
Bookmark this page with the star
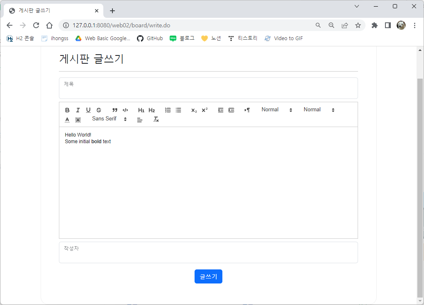[358, 25]
